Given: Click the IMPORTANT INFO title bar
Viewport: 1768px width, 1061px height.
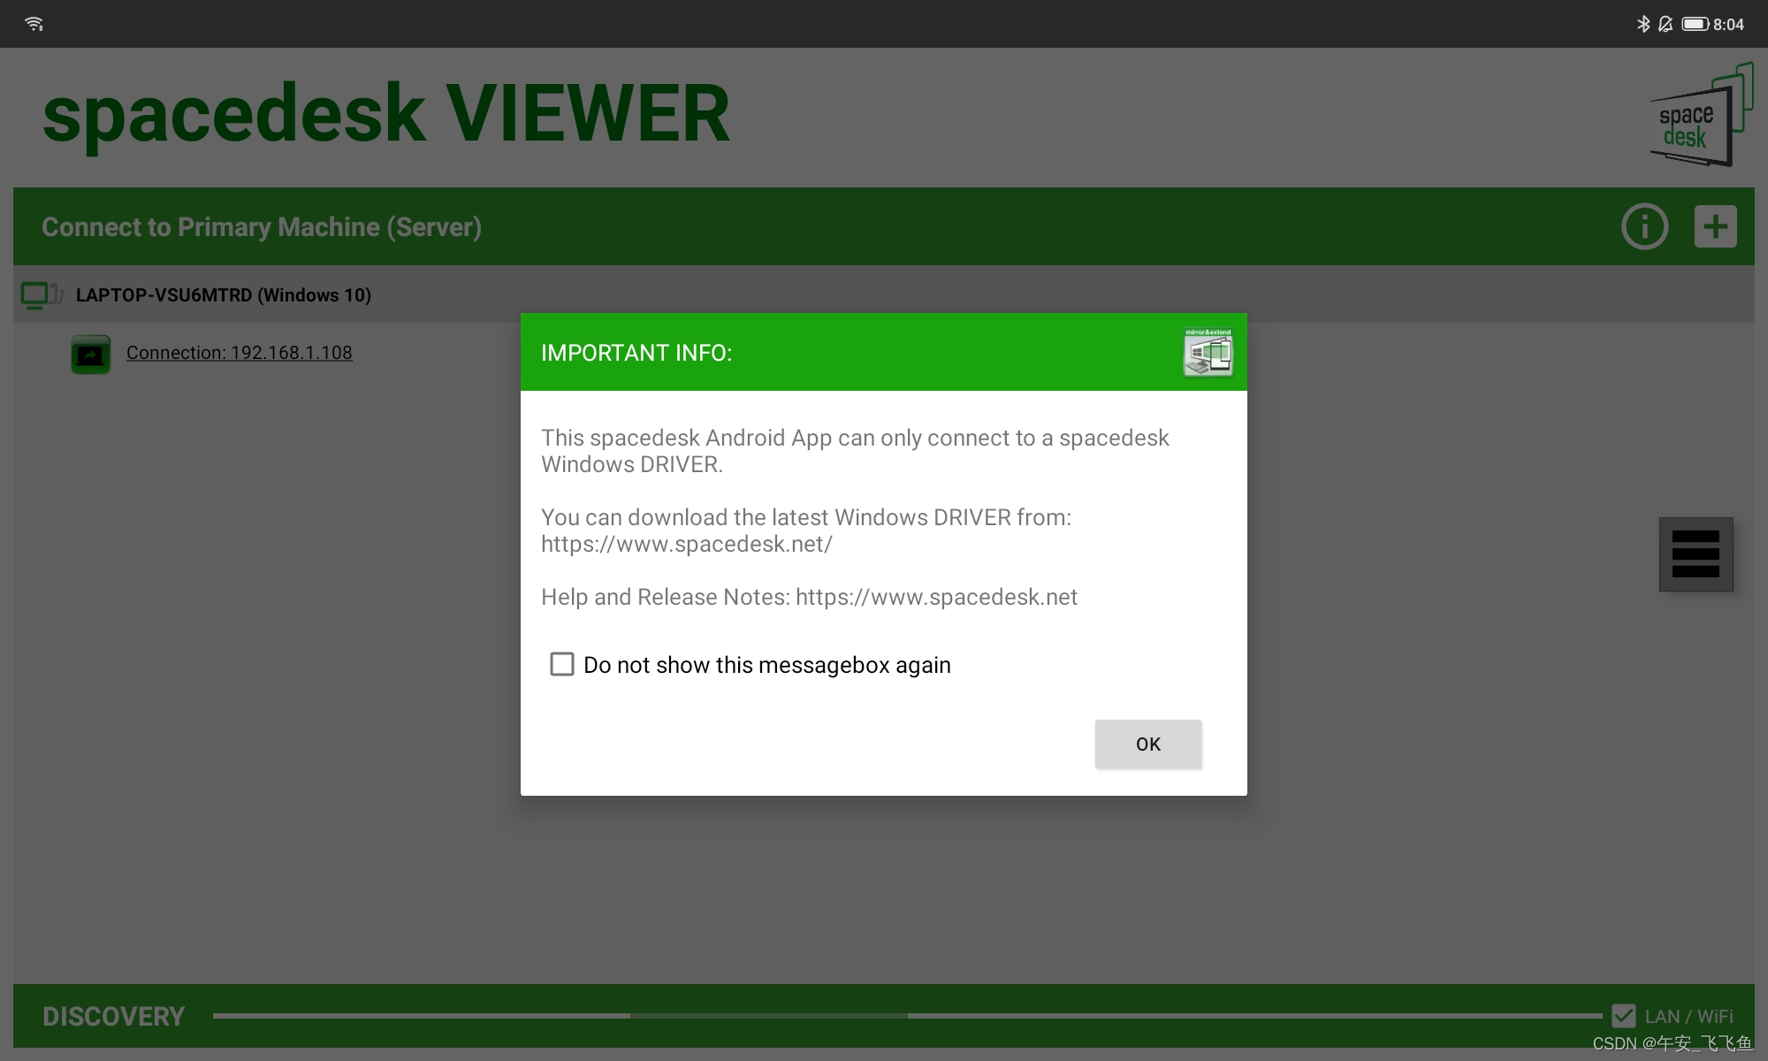Looking at the screenshot, I should click(x=636, y=353).
